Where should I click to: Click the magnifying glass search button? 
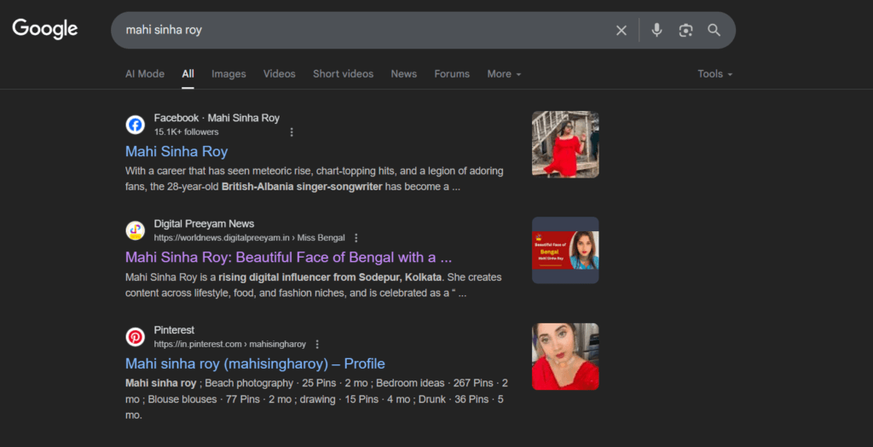click(714, 30)
